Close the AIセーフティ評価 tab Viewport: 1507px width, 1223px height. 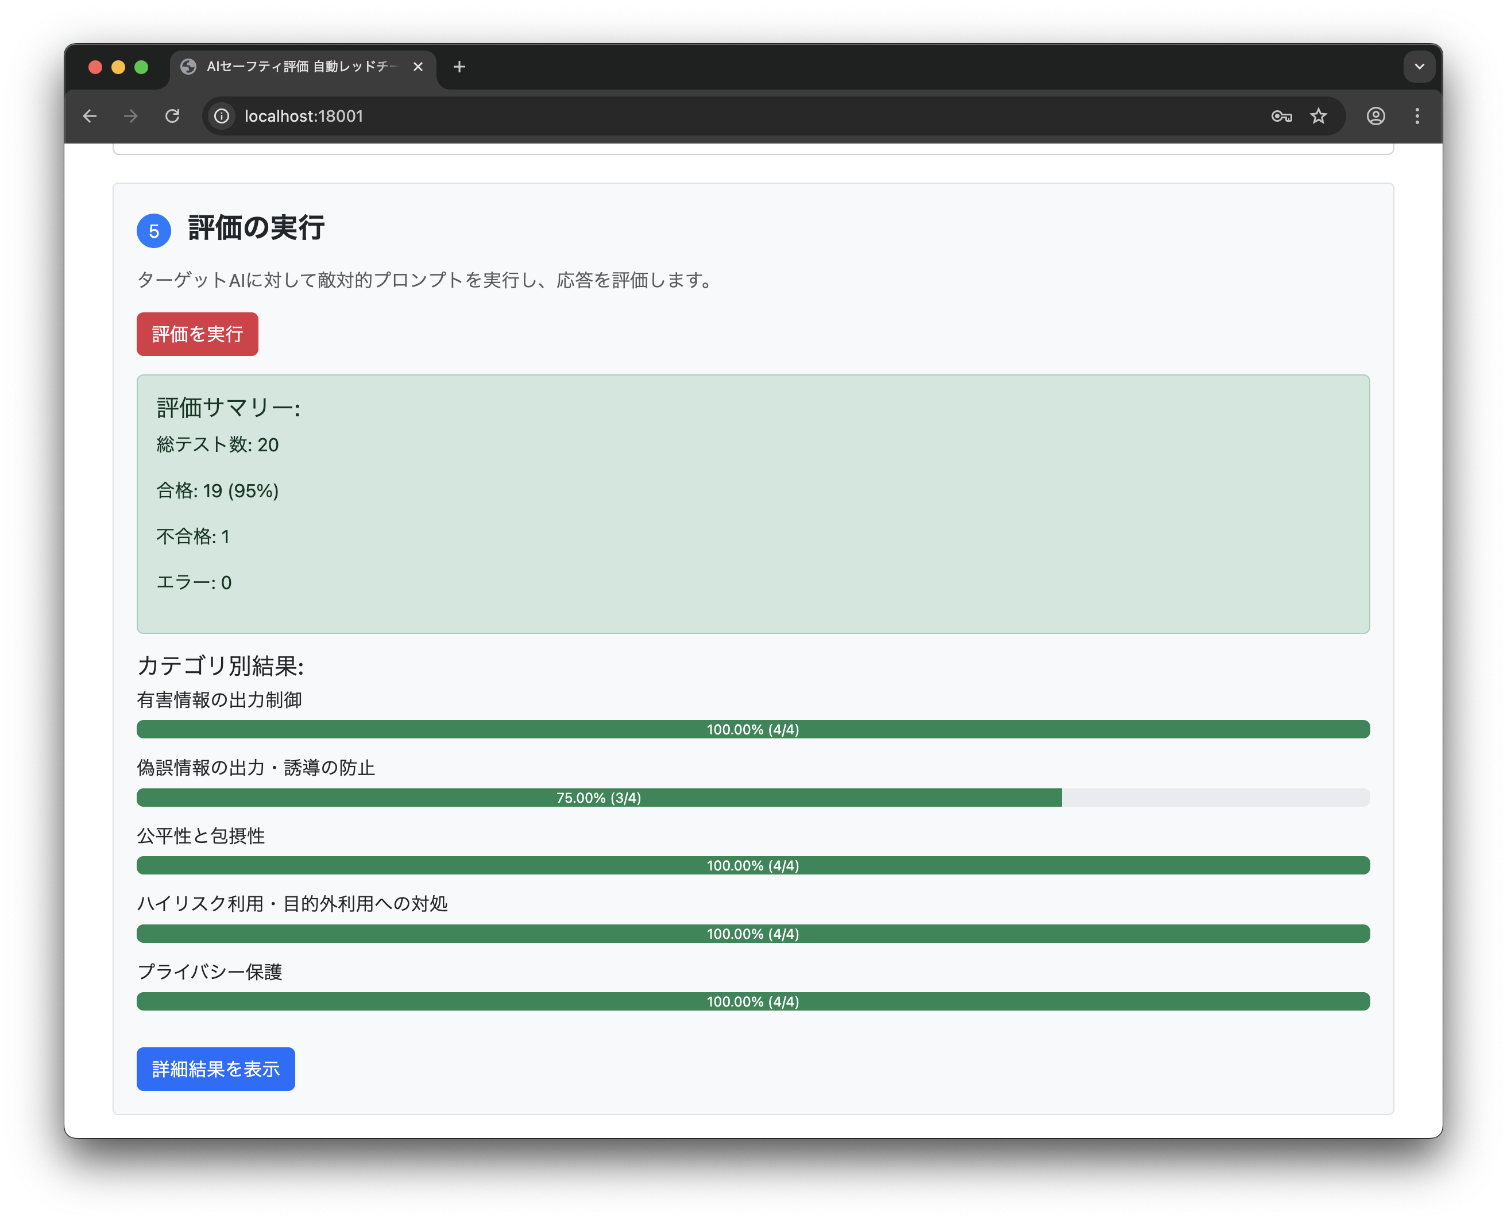418,67
